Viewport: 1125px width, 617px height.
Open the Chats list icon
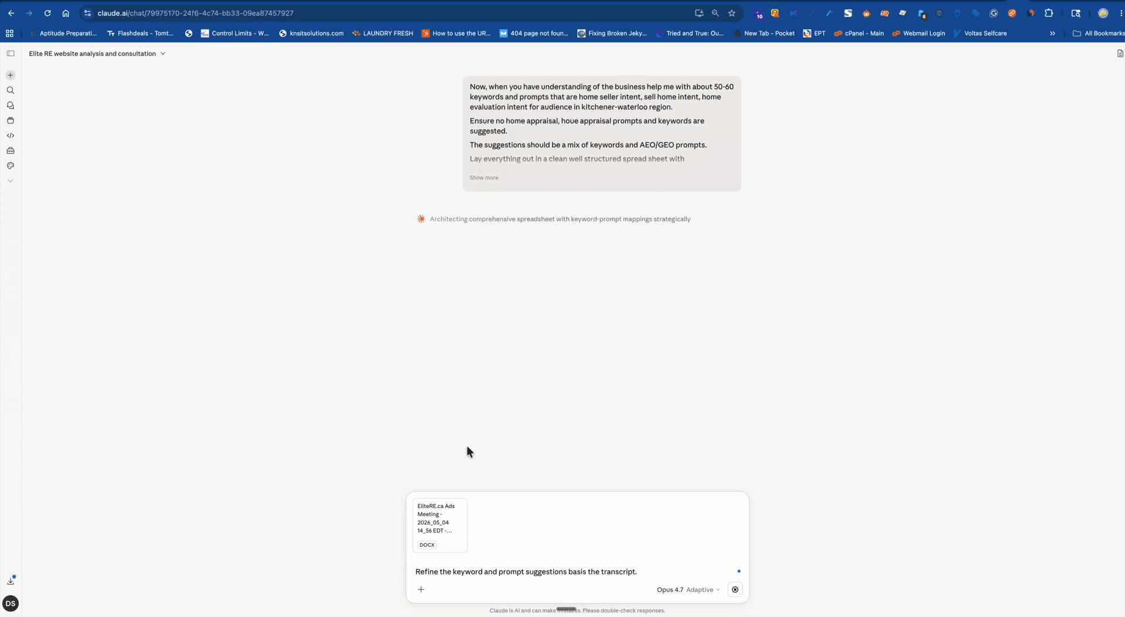[11, 105]
